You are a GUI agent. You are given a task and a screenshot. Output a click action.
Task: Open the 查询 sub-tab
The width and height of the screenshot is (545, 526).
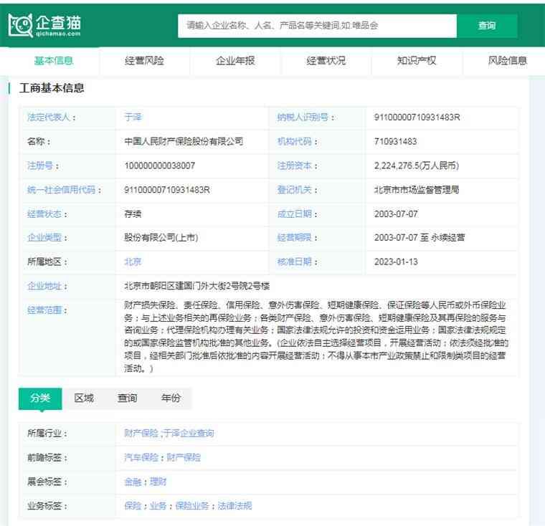click(127, 398)
